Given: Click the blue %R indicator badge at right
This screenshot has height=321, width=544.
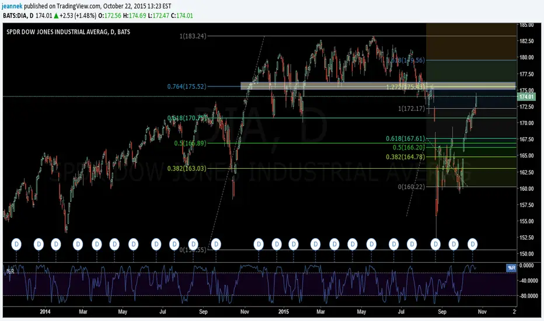Looking at the screenshot, I should coord(511,267).
